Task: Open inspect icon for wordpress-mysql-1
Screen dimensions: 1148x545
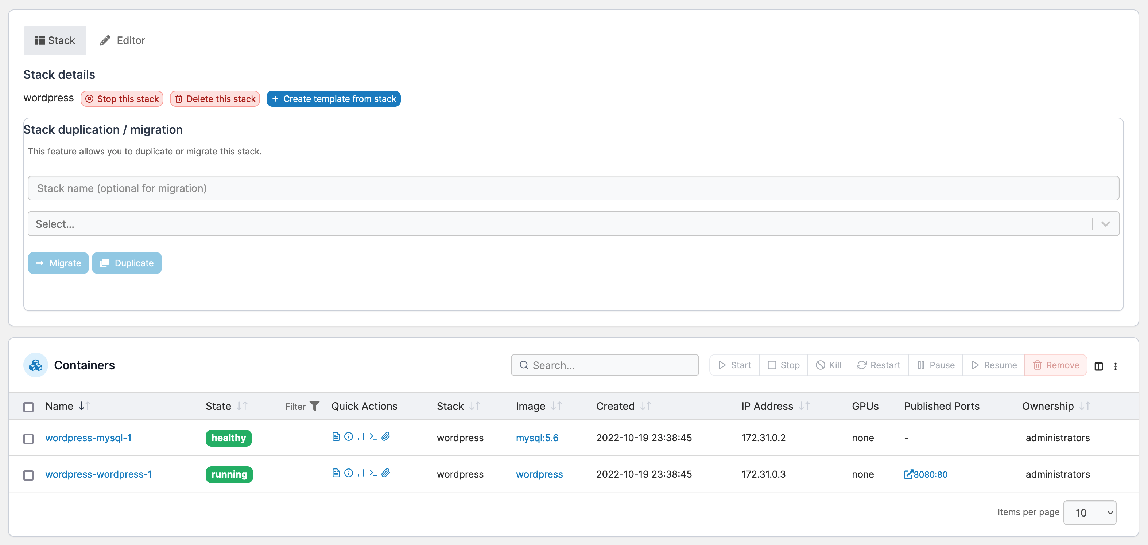Action: 349,436
